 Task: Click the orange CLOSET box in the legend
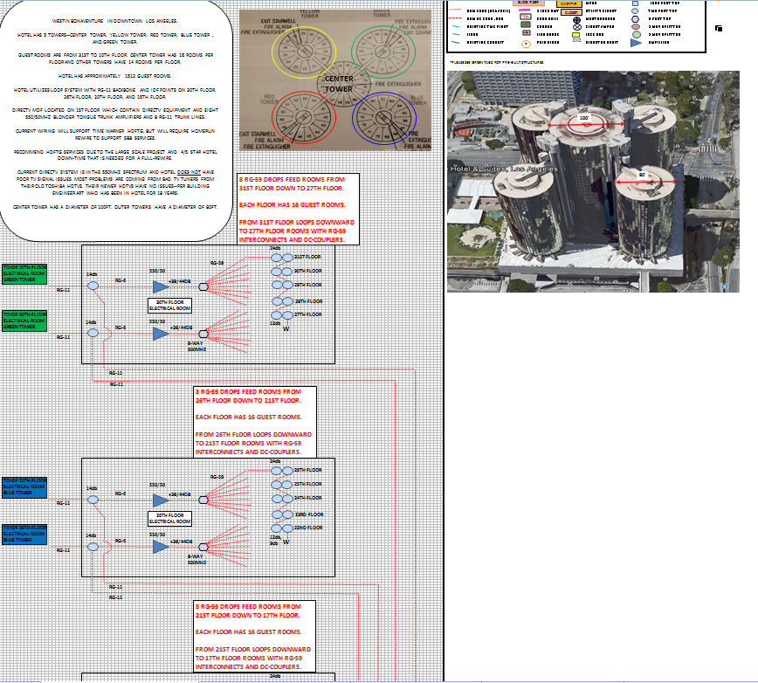pyautogui.click(x=569, y=12)
